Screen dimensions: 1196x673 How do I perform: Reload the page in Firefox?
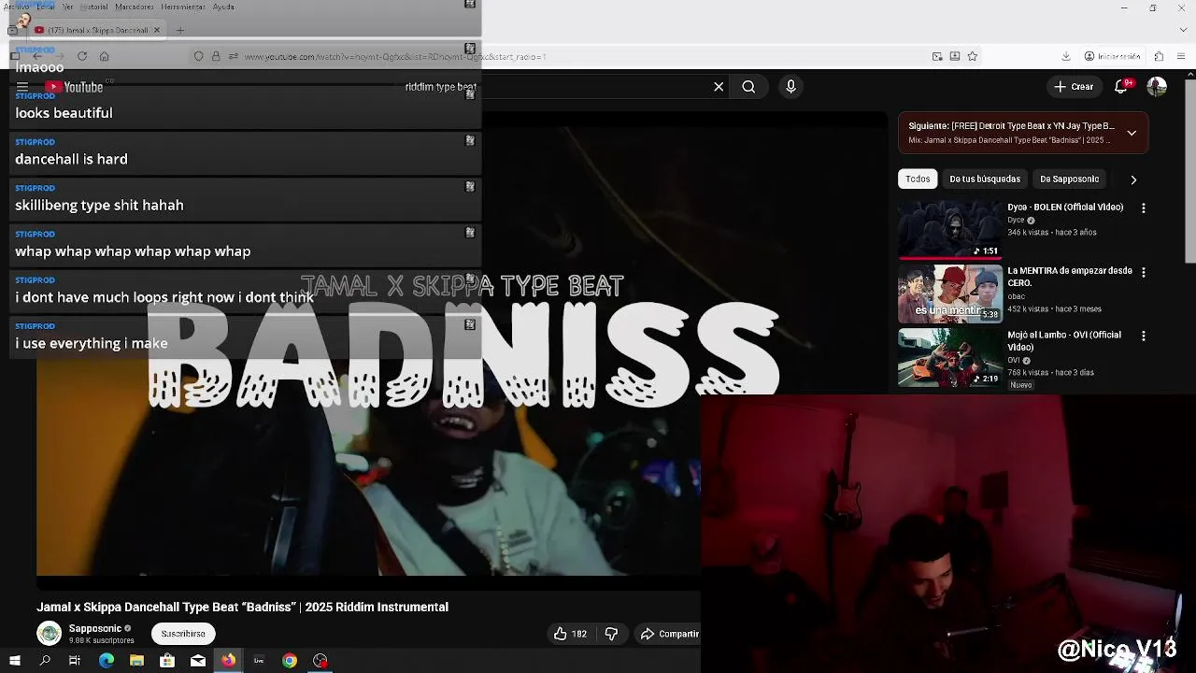click(x=82, y=56)
